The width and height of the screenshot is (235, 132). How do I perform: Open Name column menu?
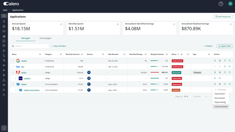[x=40, y=54]
